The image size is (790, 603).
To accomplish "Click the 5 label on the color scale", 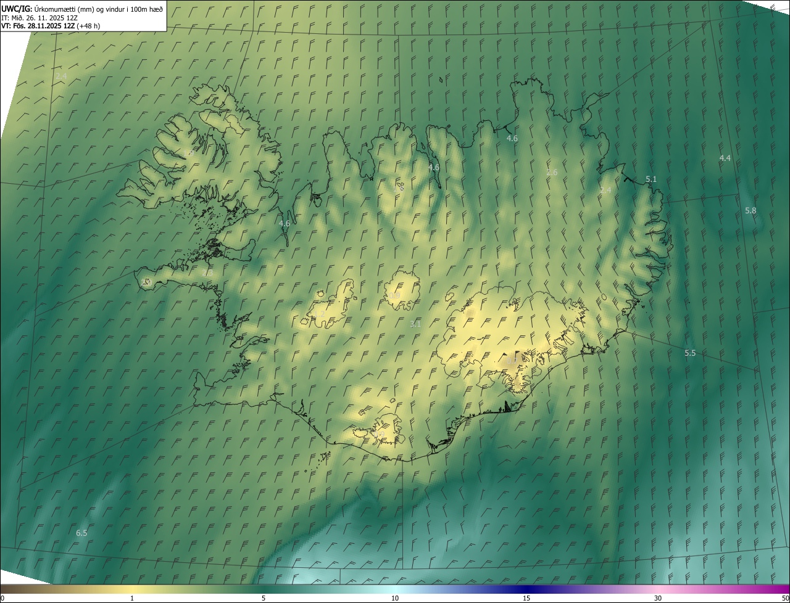I will [264, 598].
